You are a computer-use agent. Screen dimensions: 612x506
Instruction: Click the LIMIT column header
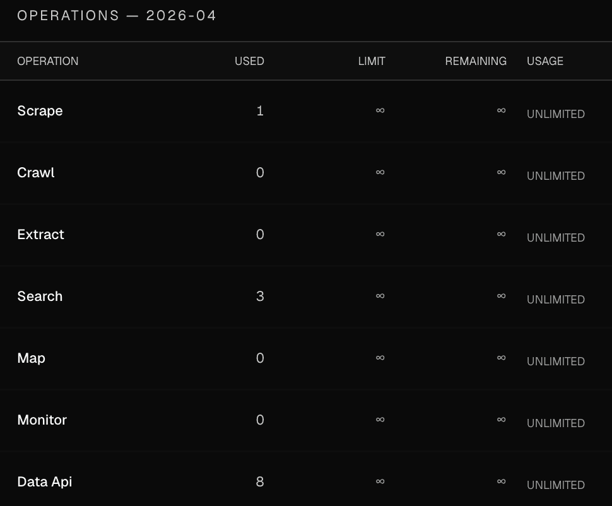372,61
